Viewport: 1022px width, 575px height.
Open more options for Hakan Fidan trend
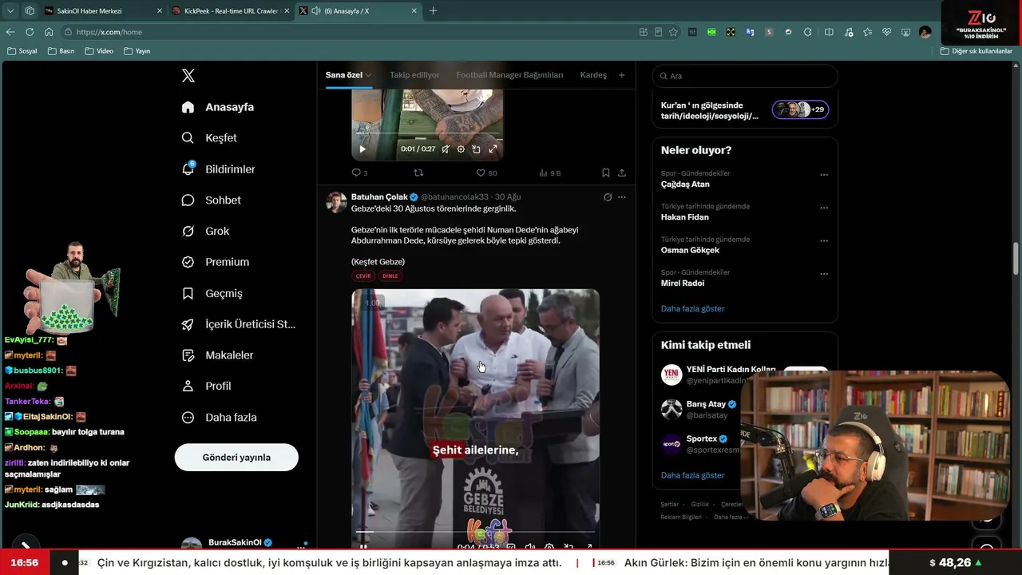tap(824, 208)
